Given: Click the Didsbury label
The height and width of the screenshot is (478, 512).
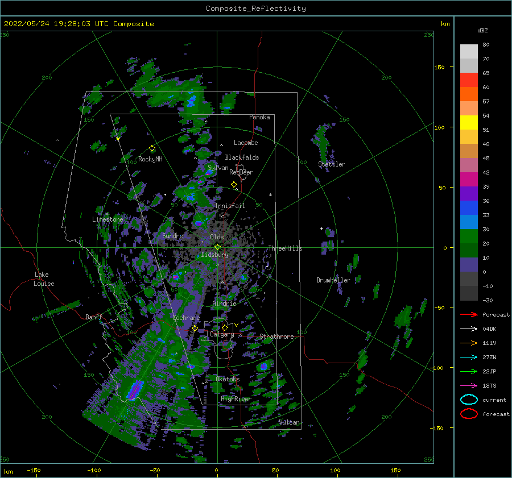Looking at the screenshot, I should pos(215,255).
